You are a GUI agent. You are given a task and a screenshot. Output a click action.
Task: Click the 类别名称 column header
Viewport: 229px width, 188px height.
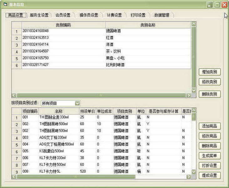coord(148,25)
